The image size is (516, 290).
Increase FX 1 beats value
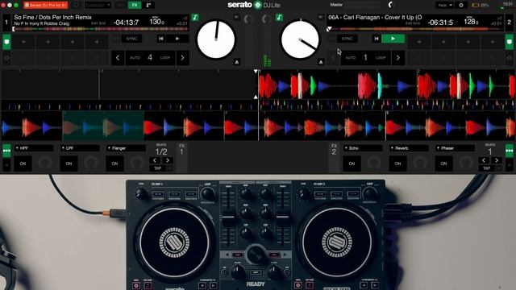(168, 160)
